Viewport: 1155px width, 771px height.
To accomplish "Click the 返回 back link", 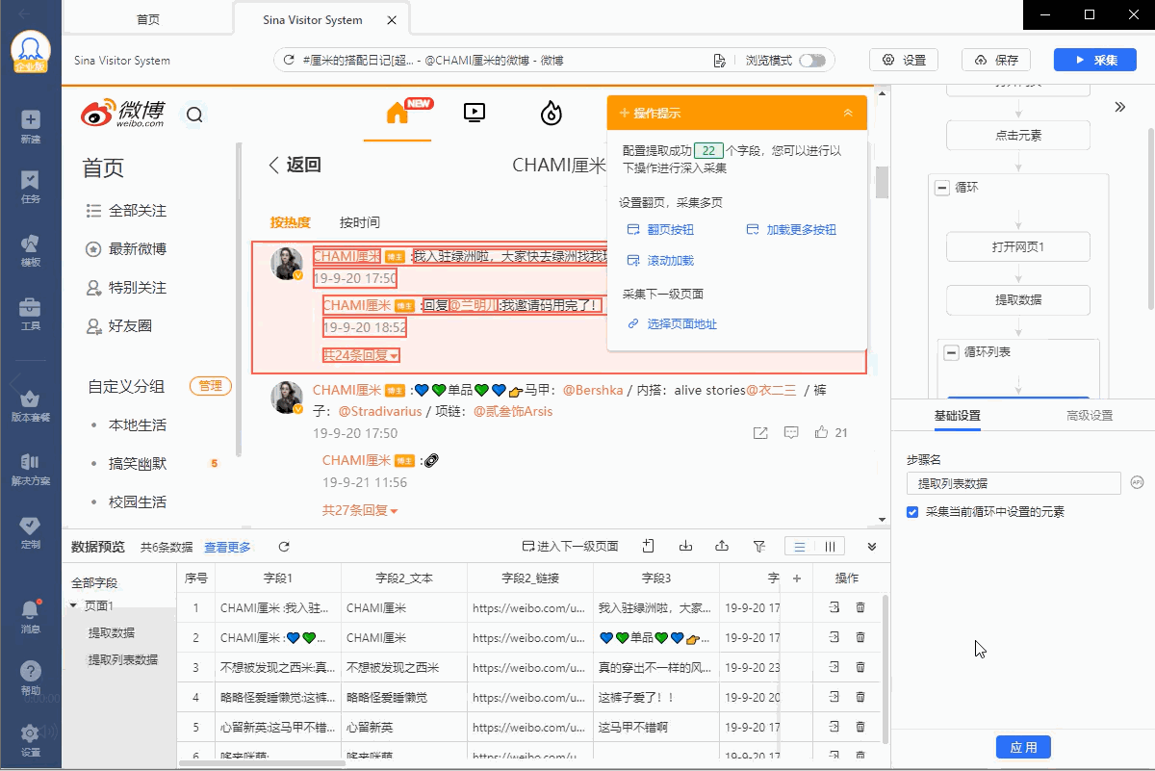I will coord(294,165).
